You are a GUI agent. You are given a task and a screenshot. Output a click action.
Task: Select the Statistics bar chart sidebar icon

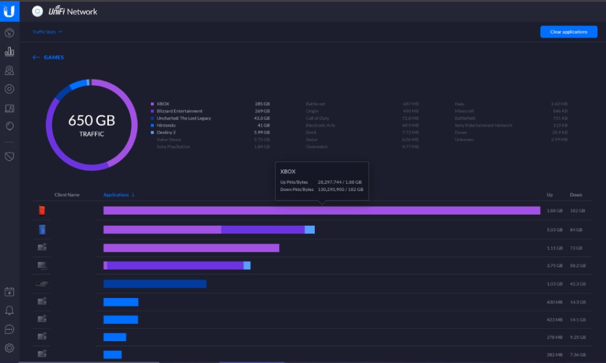(x=9, y=51)
